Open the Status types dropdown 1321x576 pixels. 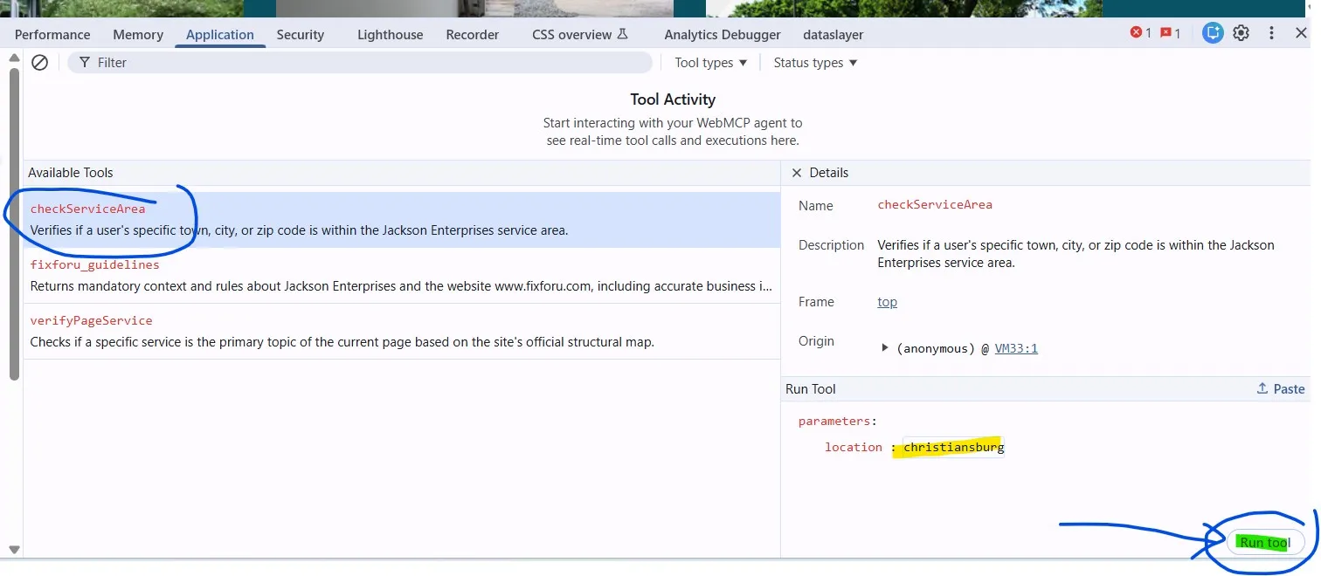pos(815,63)
